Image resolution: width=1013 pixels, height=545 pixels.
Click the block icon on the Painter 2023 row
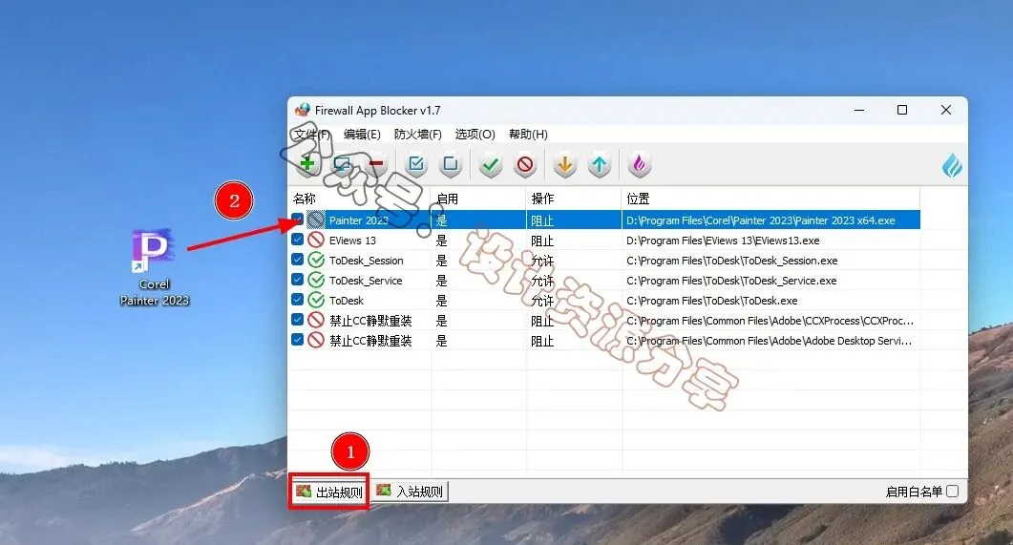[315, 220]
